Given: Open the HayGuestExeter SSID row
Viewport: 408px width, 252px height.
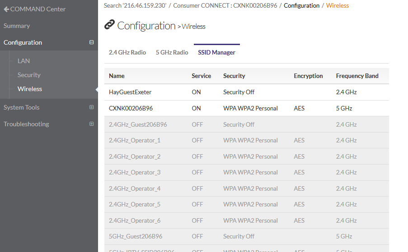Looking at the screenshot, I should [130, 92].
